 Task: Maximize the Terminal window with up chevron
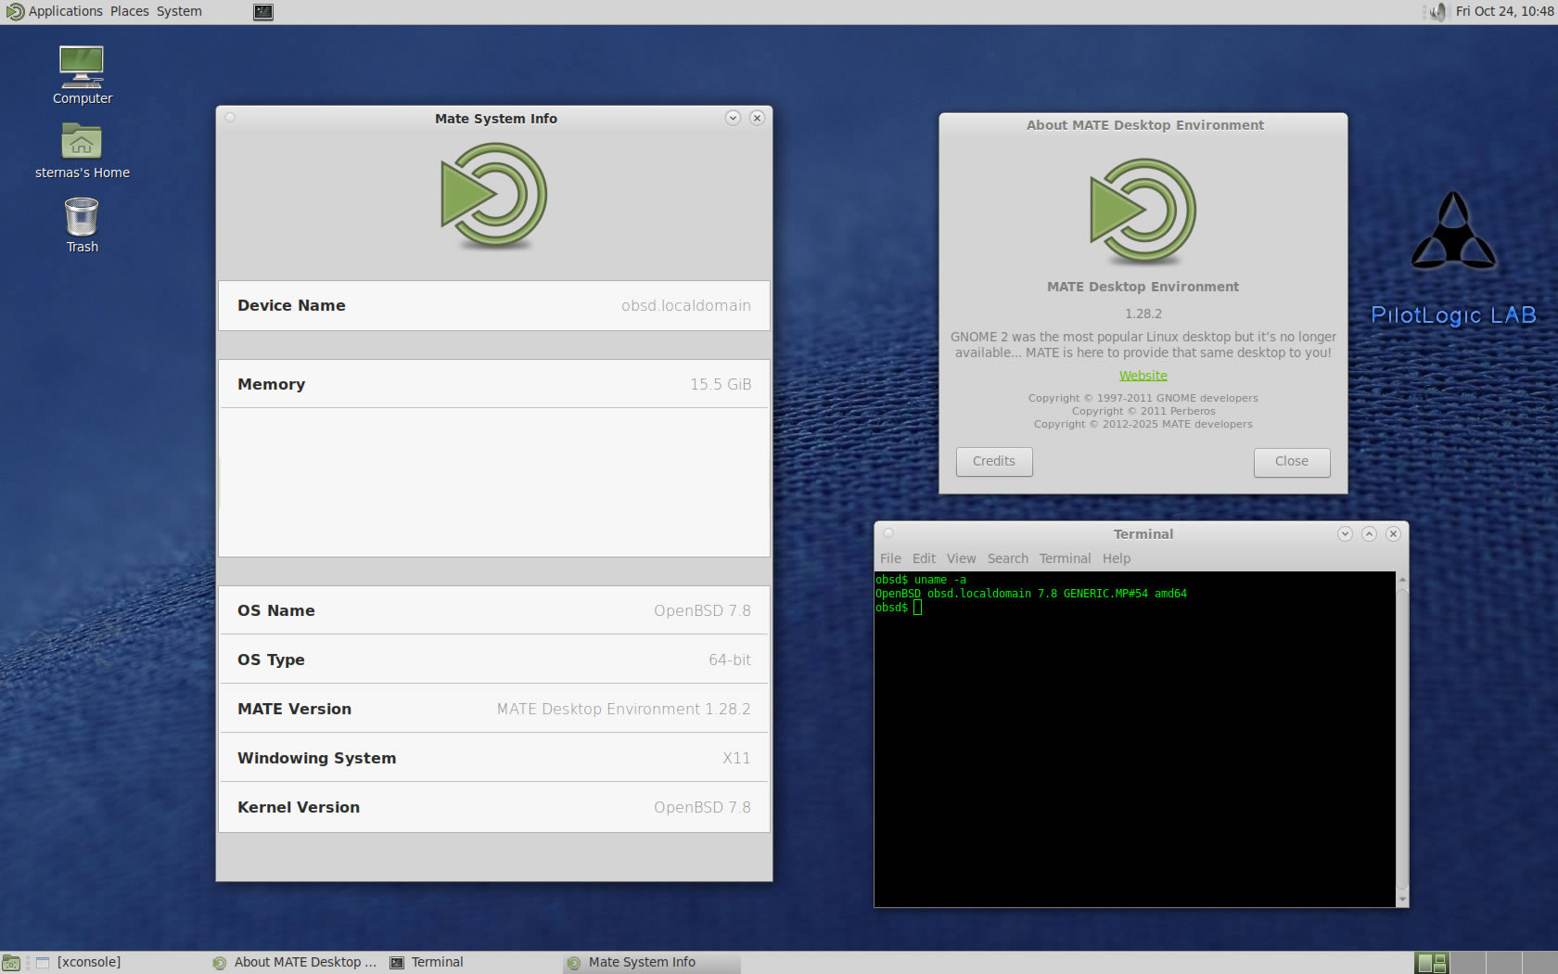pyautogui.click(x=1369, y=534)
